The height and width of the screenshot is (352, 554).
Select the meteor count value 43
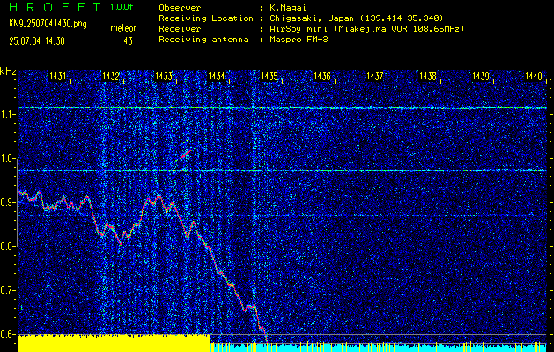pos(128,41)
